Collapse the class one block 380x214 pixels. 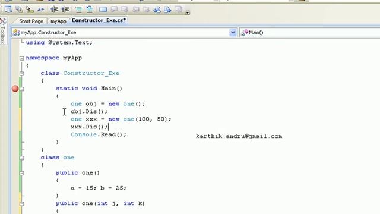point(21,158)
